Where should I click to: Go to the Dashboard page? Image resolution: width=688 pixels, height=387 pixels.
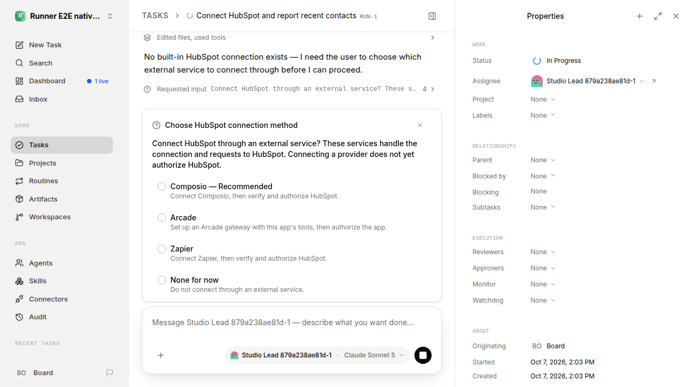coord(62,81)
